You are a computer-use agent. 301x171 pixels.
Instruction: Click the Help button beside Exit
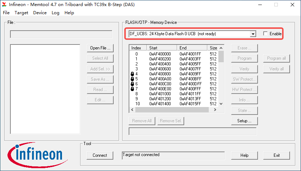tap(244, 155)
